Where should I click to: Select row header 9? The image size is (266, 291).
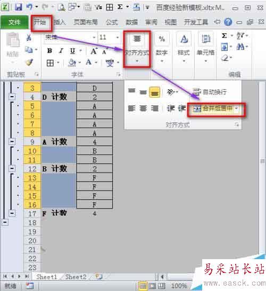click(x=32, y=142)
